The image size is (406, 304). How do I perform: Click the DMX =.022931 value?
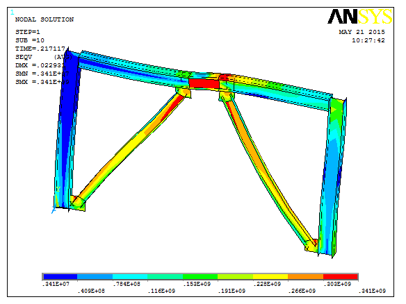tap(40, 65)
